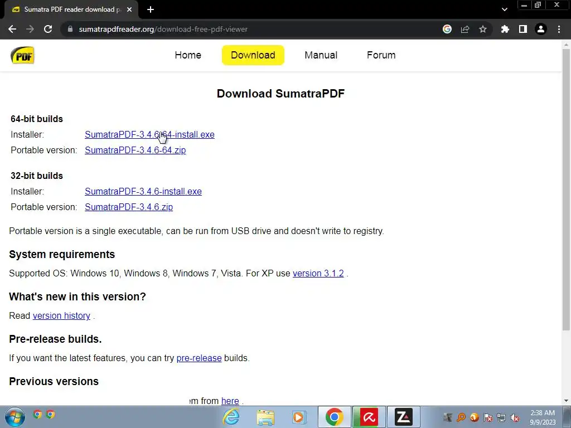Go to the Home page
Screen dimensions: 571x428
click(x=188, y=55)
